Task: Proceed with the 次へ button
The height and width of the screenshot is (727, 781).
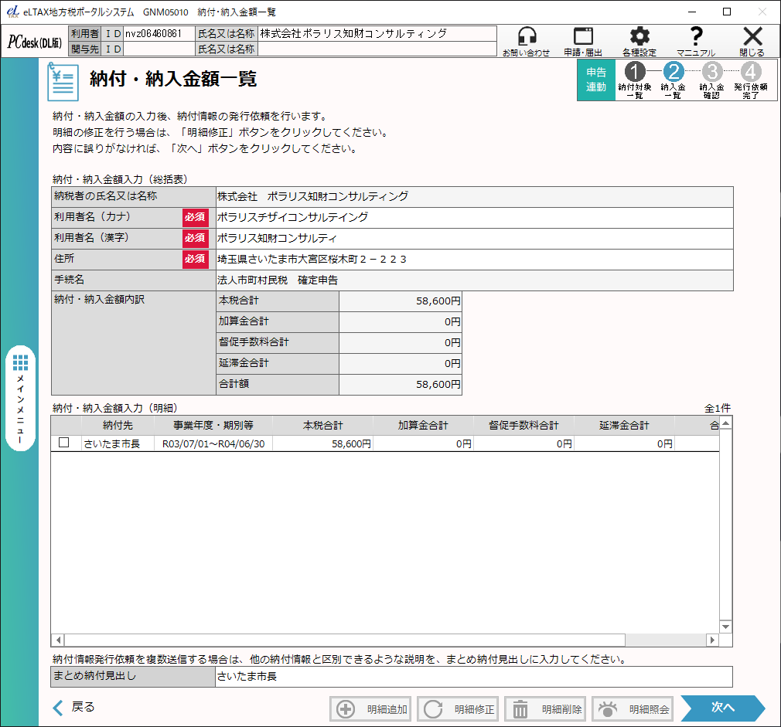Action: (x=722, y=708)
